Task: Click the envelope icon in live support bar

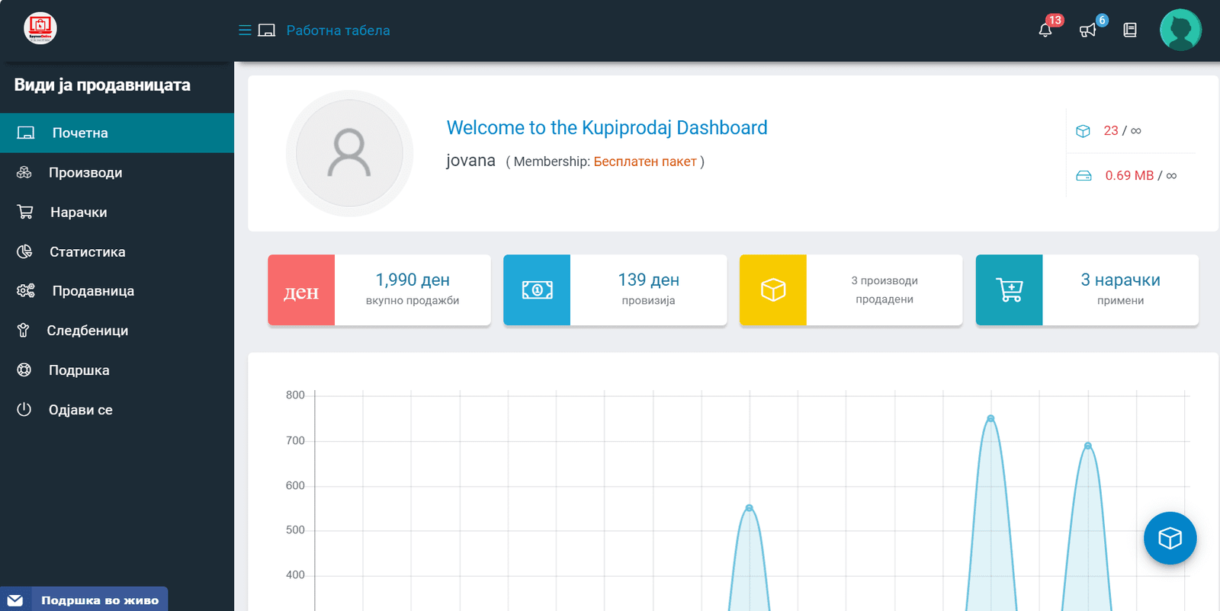Action: [x=15, y=600]
